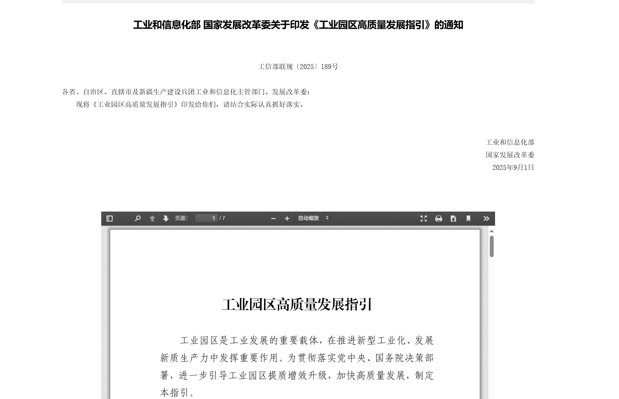Viewport: 619px width, 399px height.
Task: Open the 自动缩放 zoom dropdown
Action: click(313, 218)
